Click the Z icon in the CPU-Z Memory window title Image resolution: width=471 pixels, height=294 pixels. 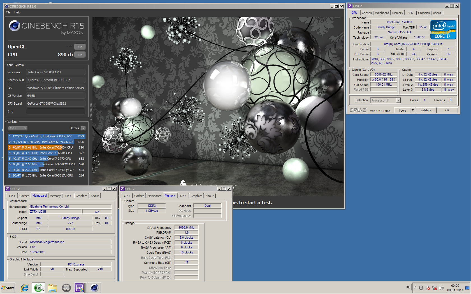[122, 189]
